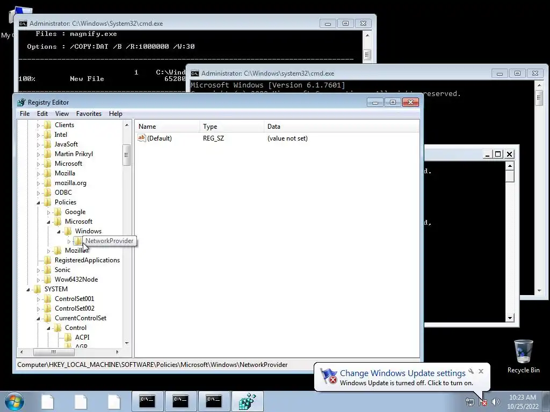Click the vertical scrollbar thumb in registry tree
The width and height of the screenshot is (550, 412).
coord(127,155)
